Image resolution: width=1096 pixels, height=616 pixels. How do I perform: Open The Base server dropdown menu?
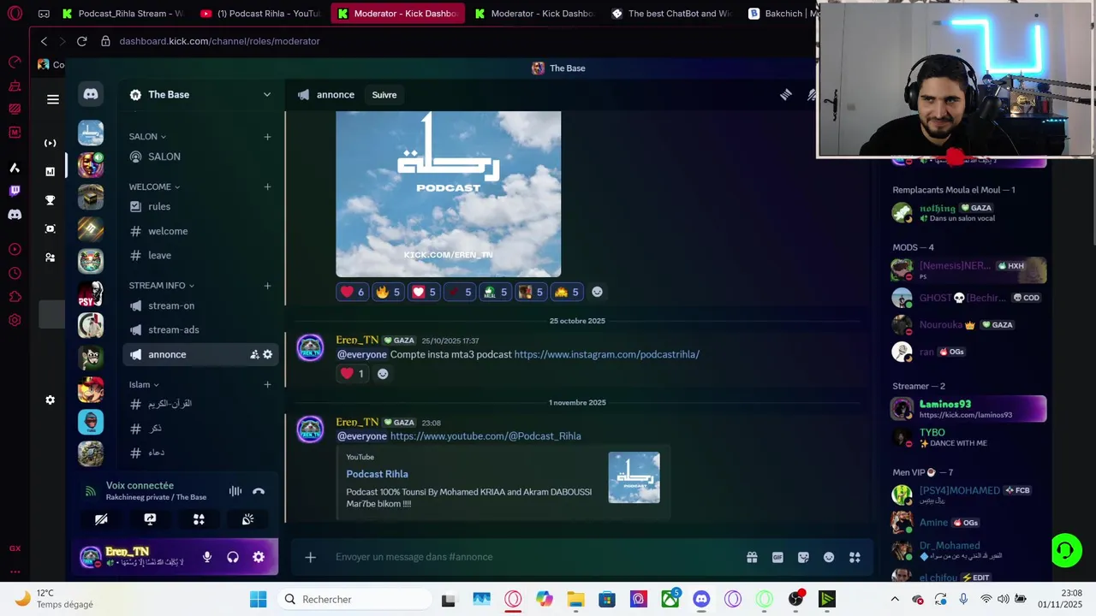point(200,94)
